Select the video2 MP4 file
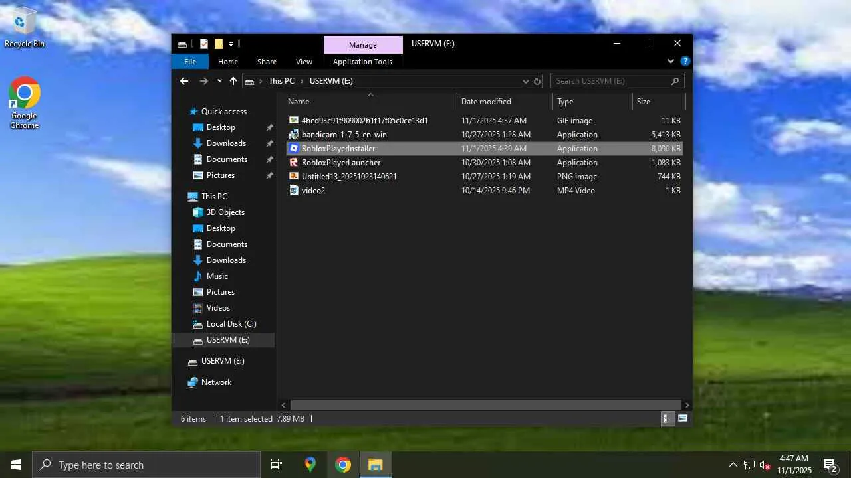851x478 pixels. point(485,191)
